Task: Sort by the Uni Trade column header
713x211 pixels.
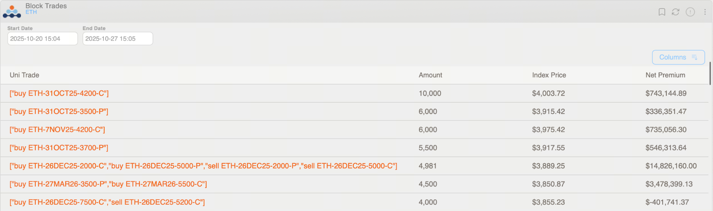Action: [25, 75]
